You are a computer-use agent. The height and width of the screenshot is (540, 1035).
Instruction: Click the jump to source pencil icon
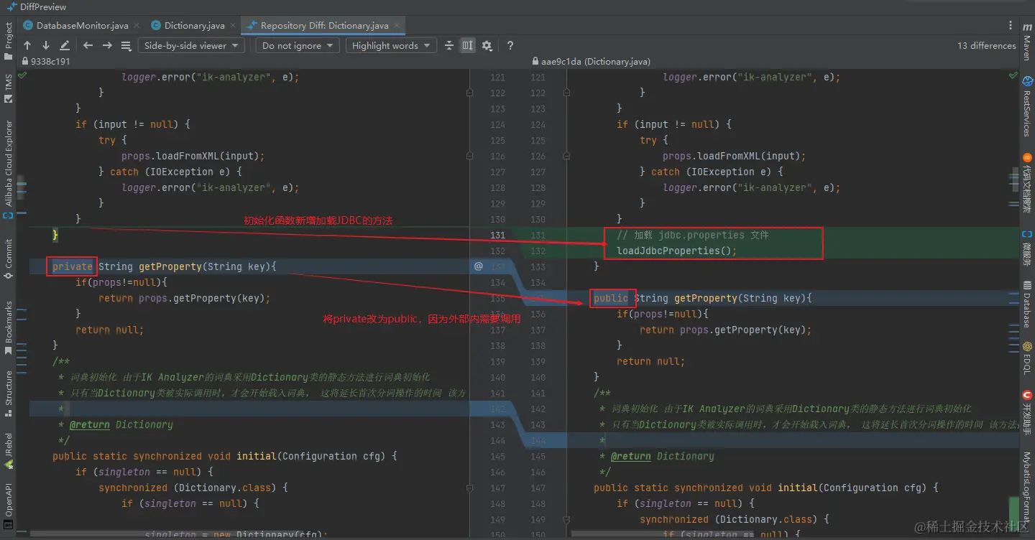pyautogui.click(x=65, y=45)
